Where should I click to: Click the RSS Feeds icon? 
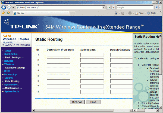click(123, 13)
